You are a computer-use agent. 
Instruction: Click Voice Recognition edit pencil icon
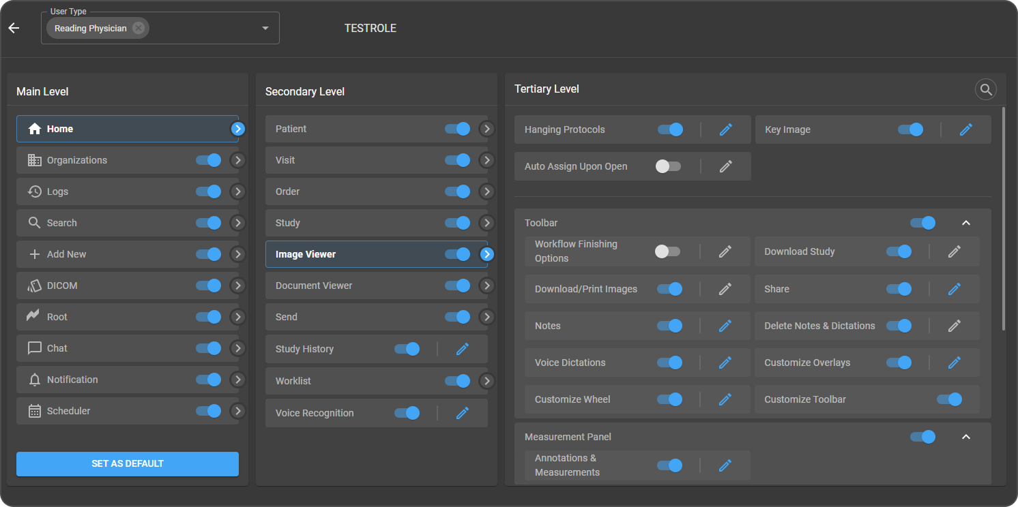(x=462, y=413)
